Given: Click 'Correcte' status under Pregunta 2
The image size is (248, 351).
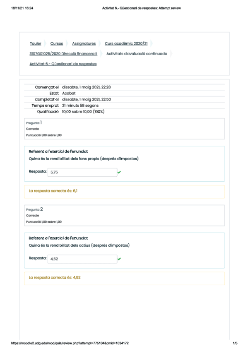Looking at the screenshot, I should [32, 215].
